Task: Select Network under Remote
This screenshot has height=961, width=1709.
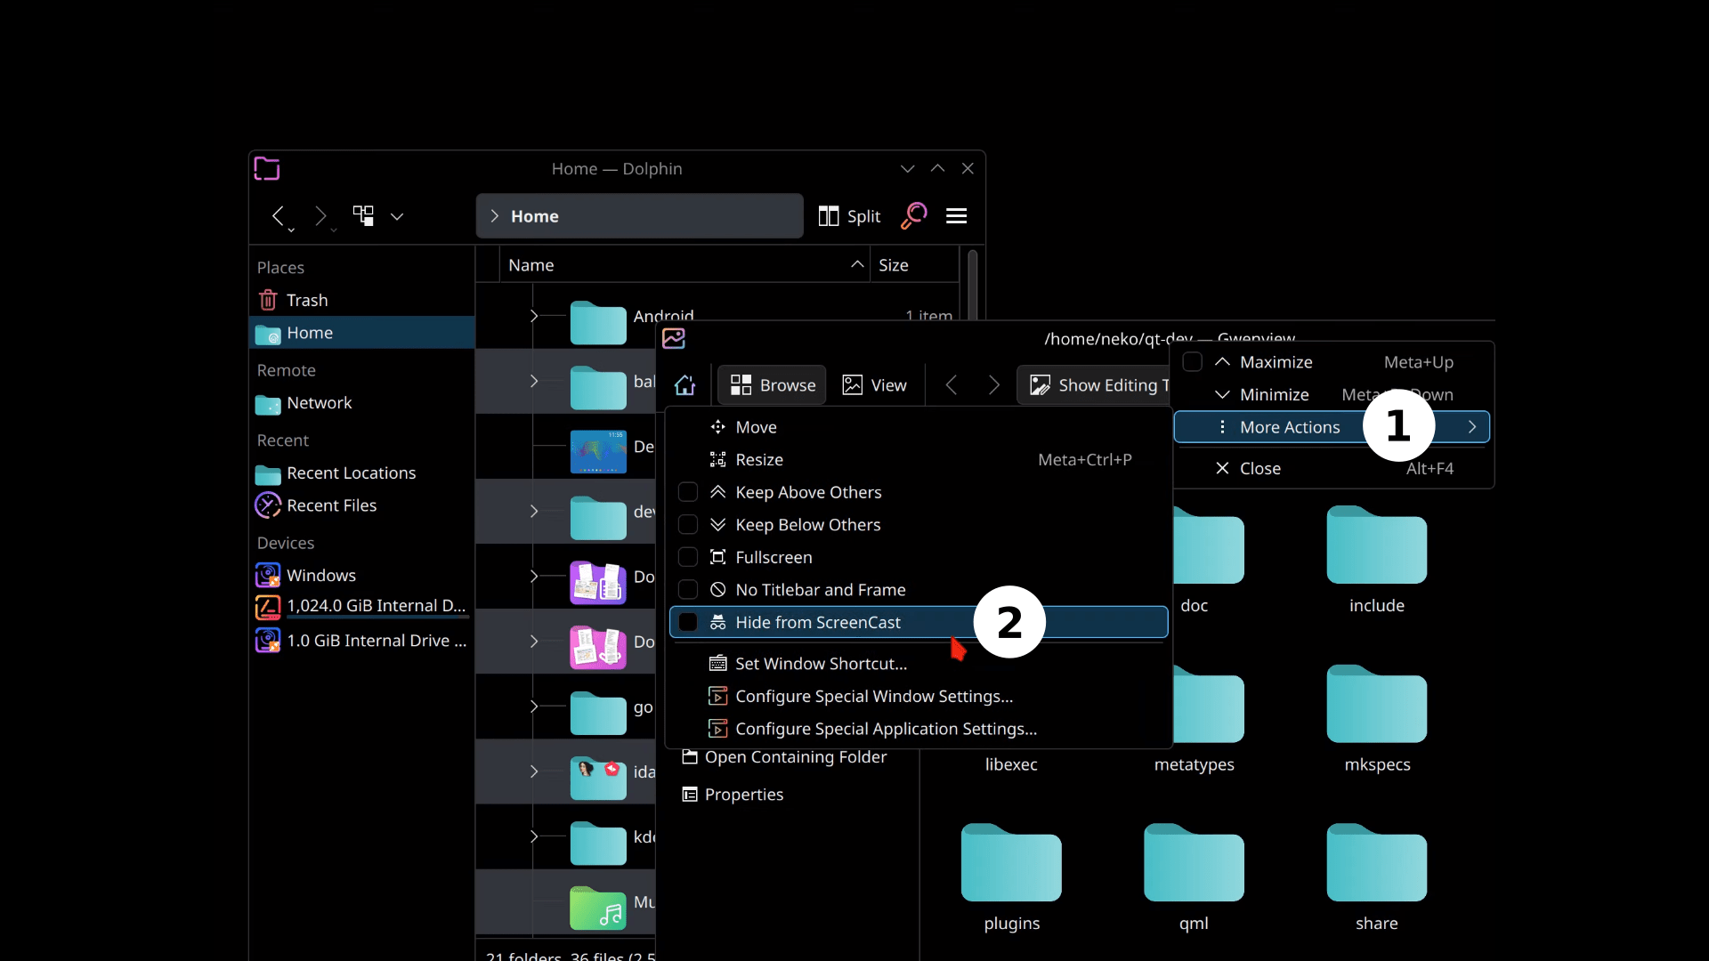Action: 318,404
